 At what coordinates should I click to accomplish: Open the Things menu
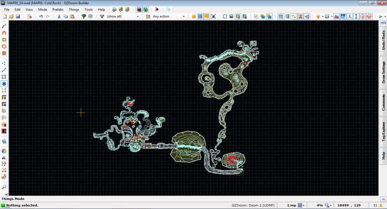pos(74,10)
